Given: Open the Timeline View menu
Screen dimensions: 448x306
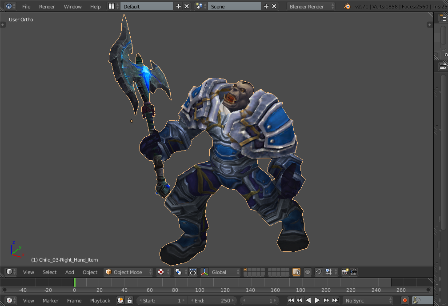Looking at the screenshot, I should (x=28, y=301).
